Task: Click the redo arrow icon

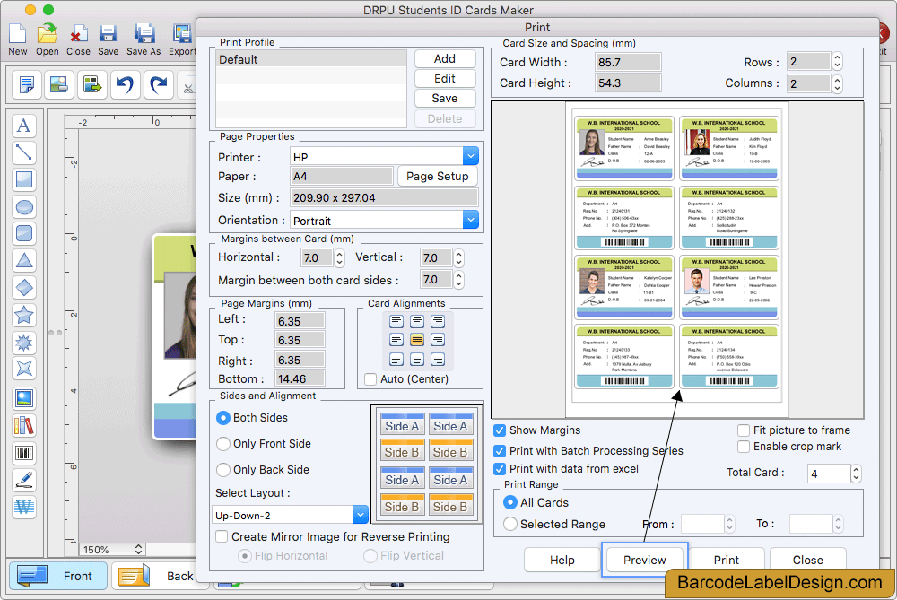Action: 158,84
